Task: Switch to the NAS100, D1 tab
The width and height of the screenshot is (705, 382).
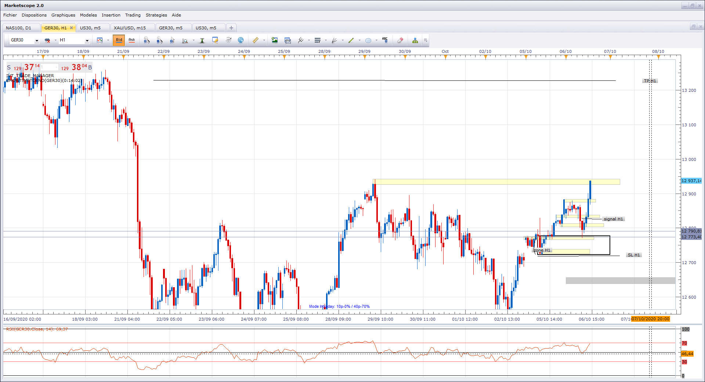Action: (x=21, y=28)
